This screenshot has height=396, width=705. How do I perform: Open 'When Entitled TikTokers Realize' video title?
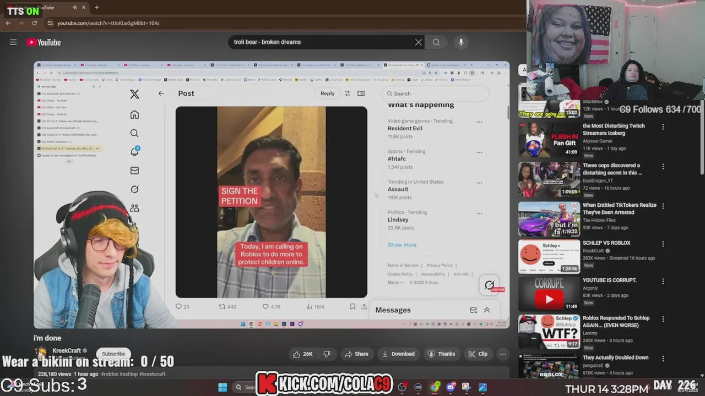click(620, 208)
